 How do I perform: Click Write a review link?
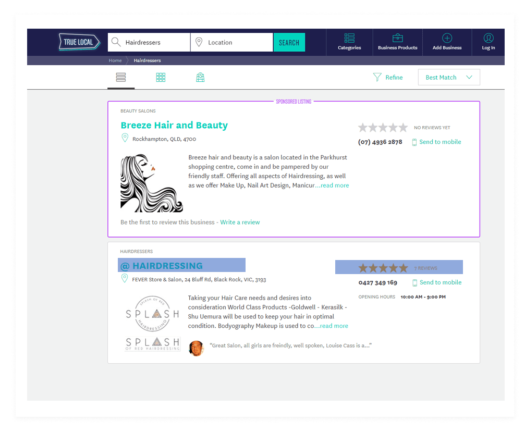(240, 222)
